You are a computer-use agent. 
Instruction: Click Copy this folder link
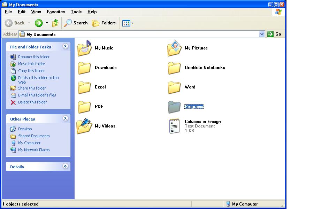(31, 71)
